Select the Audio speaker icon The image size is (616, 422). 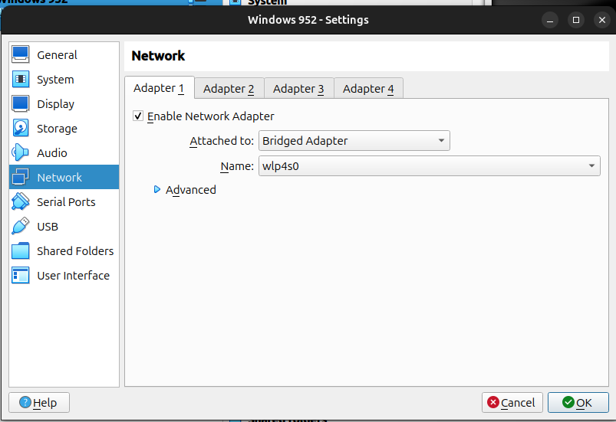(x=21, y=152)
